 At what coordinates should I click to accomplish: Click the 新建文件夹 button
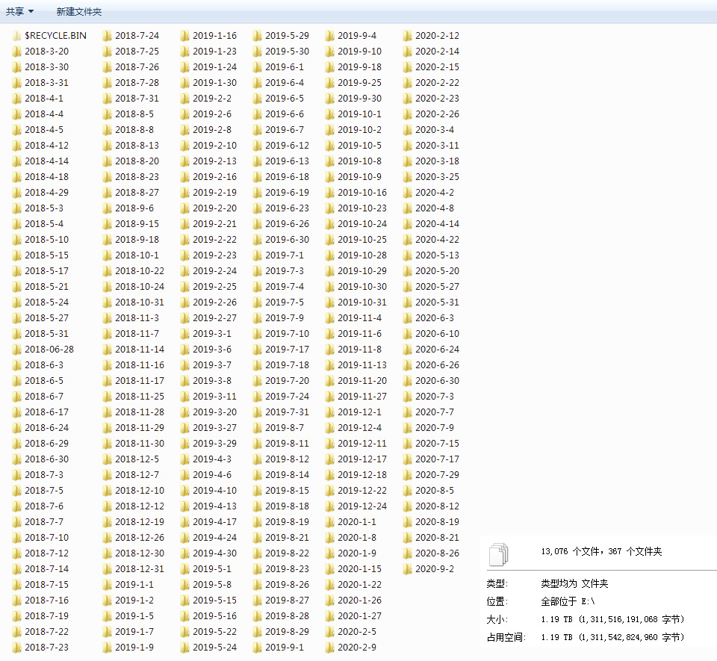(79, 12)
